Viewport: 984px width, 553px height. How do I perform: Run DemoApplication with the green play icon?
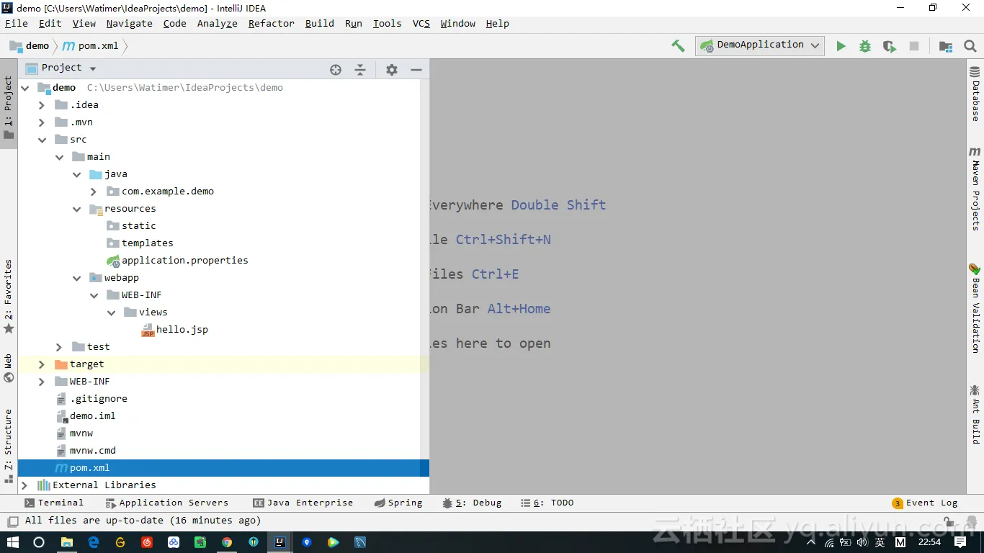point(841,46)
